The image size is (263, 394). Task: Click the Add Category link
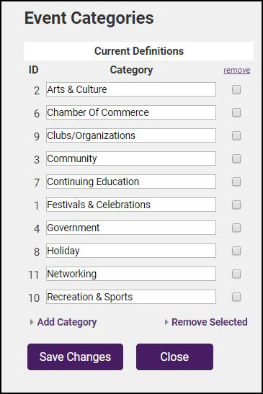(67, 322)
